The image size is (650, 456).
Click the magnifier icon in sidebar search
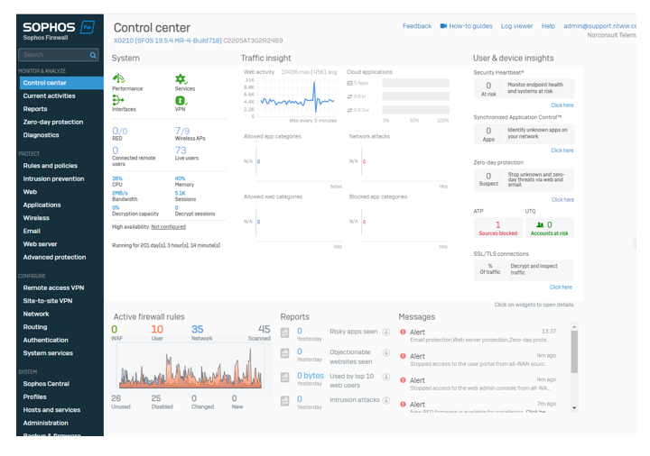93,55
